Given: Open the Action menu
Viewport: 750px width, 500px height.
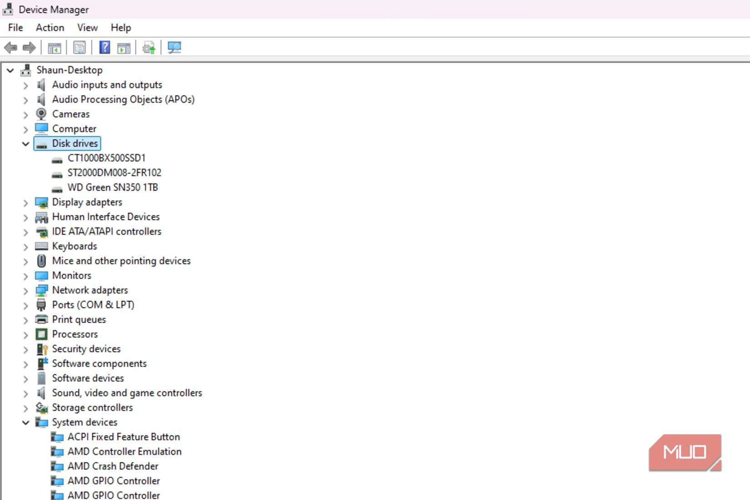Looking at the screenshot, I should pos(49,28).
